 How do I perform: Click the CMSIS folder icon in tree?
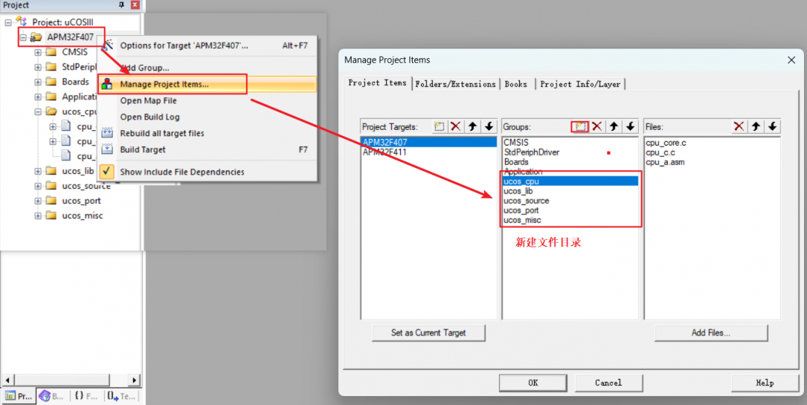pos(51,52)
